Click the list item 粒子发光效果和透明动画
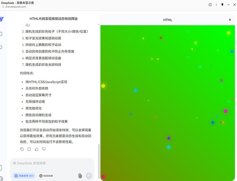 [x=43, y=38]
